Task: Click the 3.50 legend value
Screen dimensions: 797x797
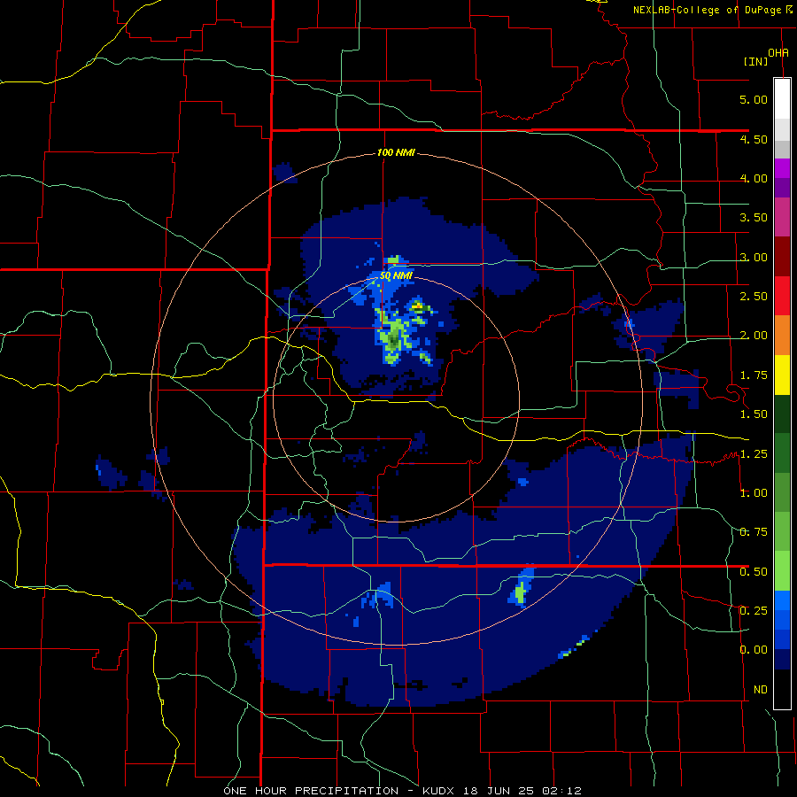Action: (754, 218)
